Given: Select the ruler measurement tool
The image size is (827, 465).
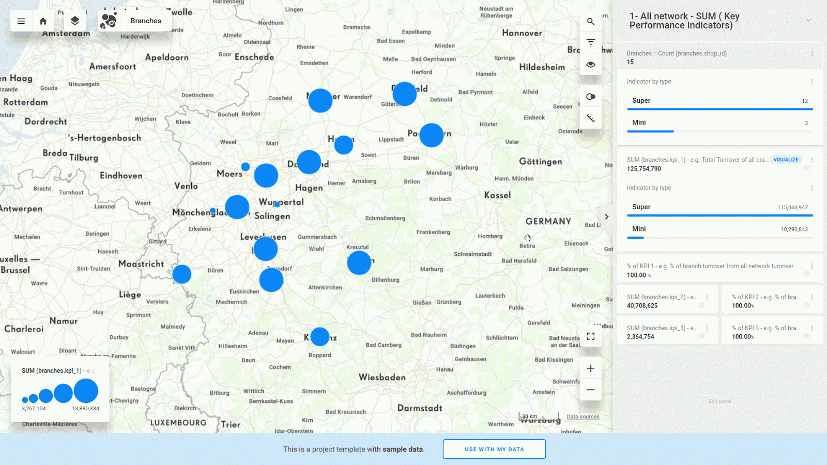Looking at the screenshot, I should (591, 118).
